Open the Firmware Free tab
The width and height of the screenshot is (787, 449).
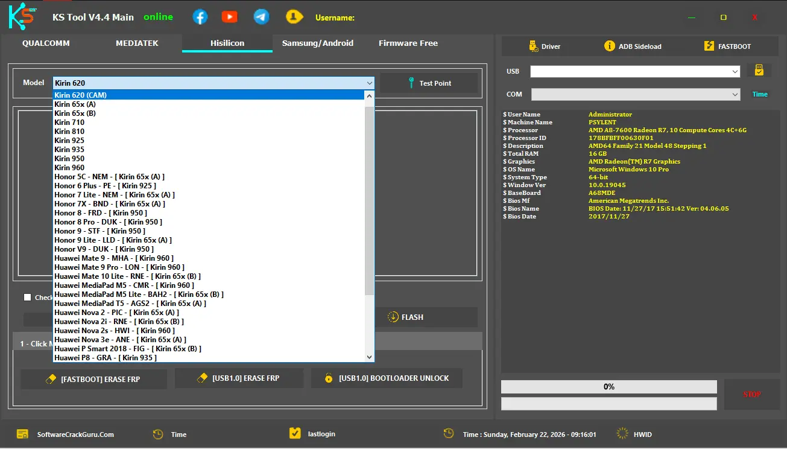(408, 43)
